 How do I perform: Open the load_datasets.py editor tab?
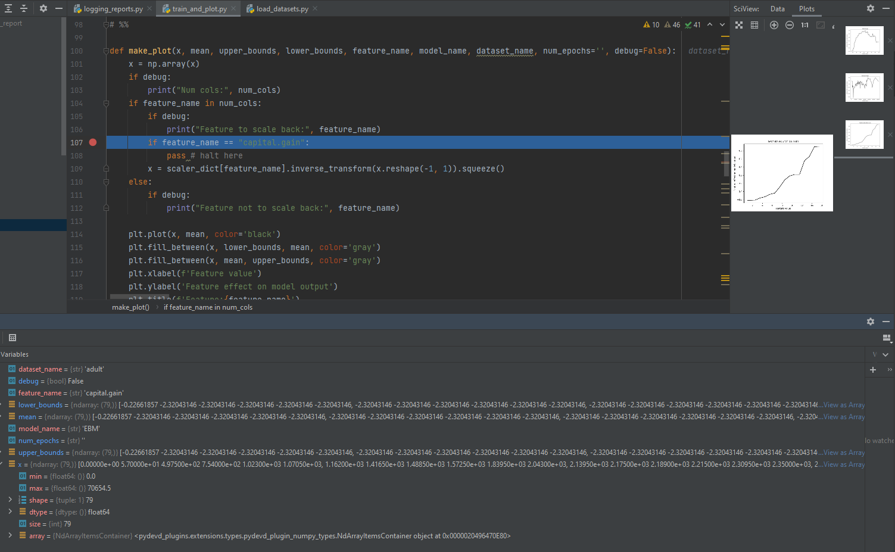281,8
